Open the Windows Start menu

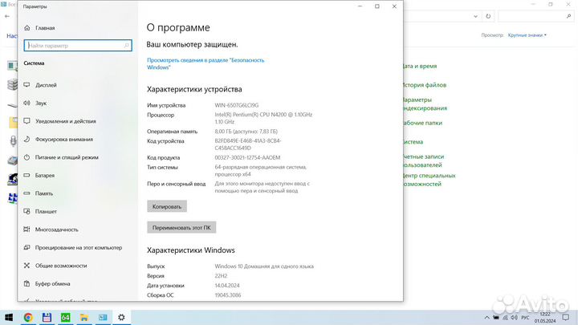9,317
